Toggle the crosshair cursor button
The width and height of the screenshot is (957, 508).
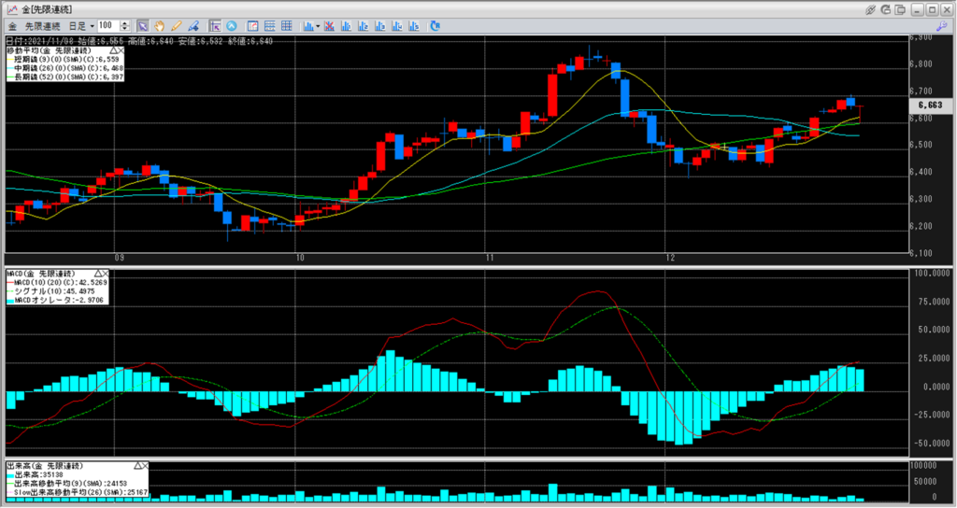tap(215, 25)
